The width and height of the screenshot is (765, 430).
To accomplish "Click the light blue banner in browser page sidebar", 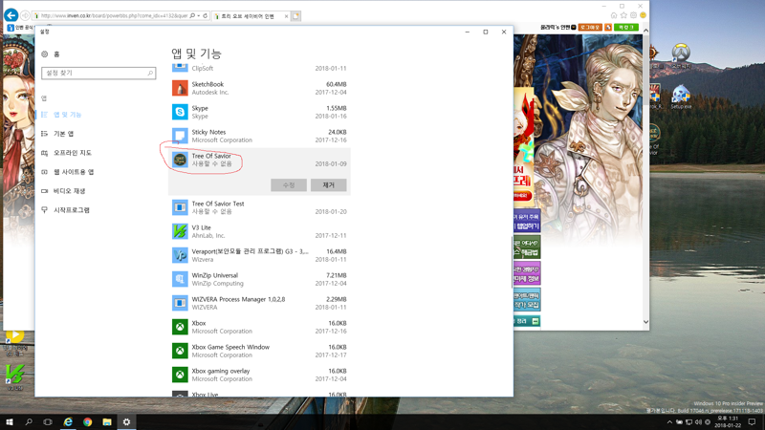I will 527,299.
